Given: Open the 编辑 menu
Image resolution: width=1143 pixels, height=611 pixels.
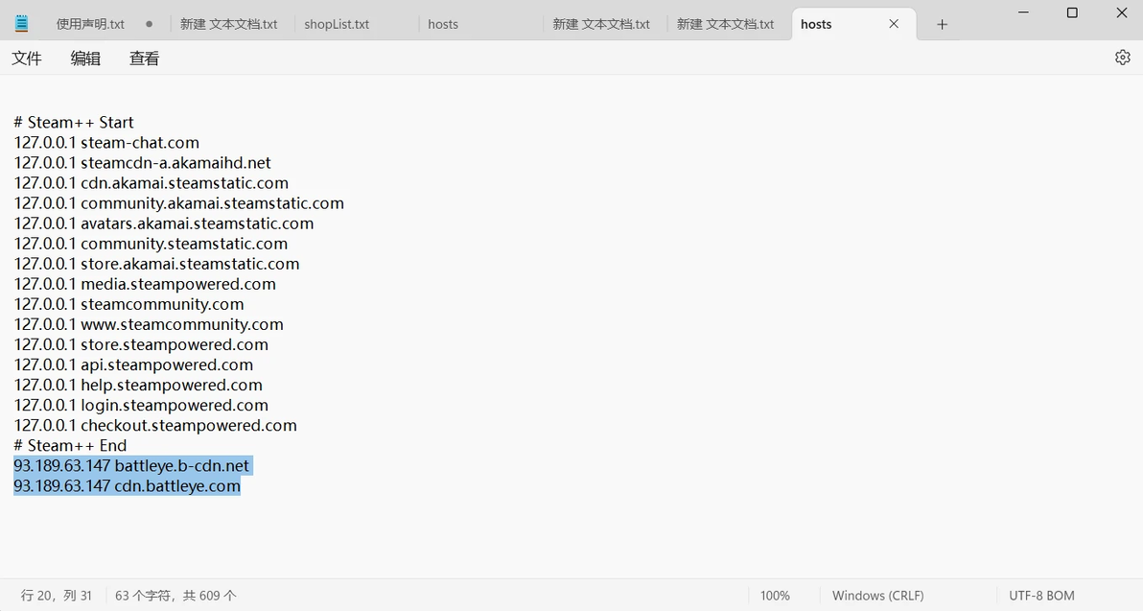Looking at the screenshot, I should pyautogui.click(x=85, y=59).
